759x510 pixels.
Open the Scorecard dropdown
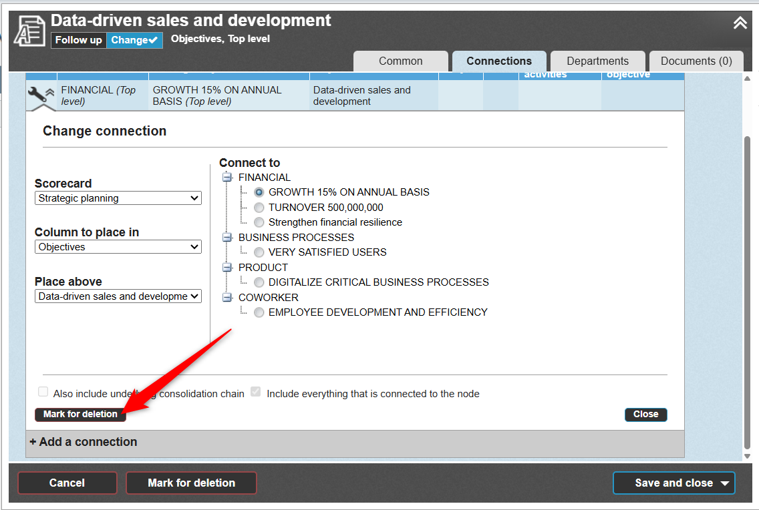118,198
